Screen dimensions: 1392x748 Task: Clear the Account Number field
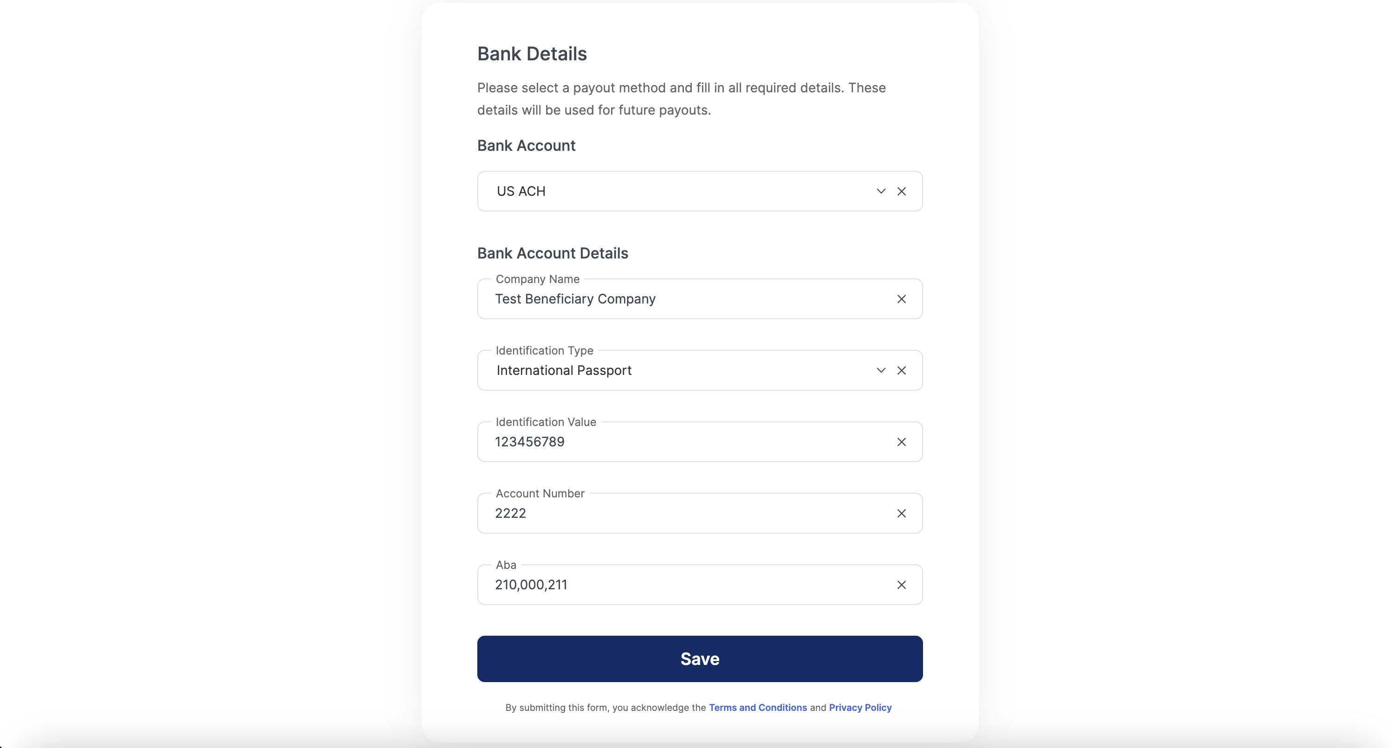(x=901, y=513)
